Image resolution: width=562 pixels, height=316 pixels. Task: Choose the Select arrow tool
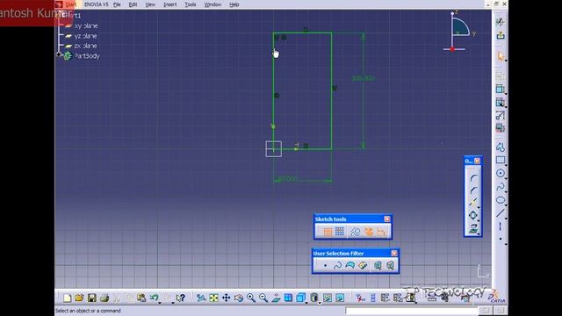pos(501,56)
